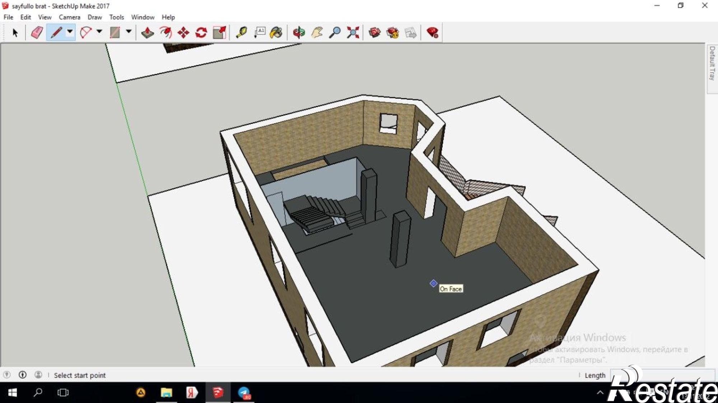
Task: Select the Orbit tool
Action: click(x=299, y=33)
